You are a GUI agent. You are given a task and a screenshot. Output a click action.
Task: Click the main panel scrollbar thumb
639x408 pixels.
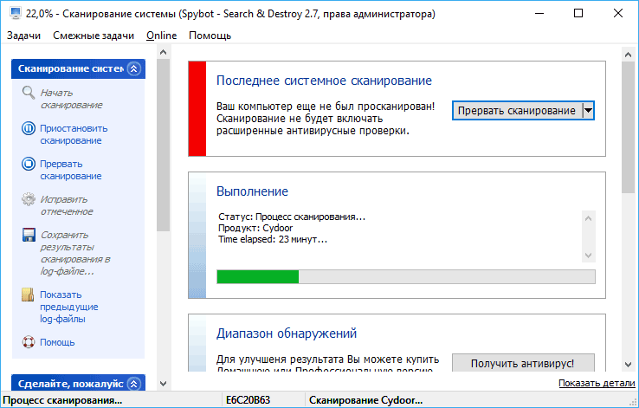click(x=628, y=127)
